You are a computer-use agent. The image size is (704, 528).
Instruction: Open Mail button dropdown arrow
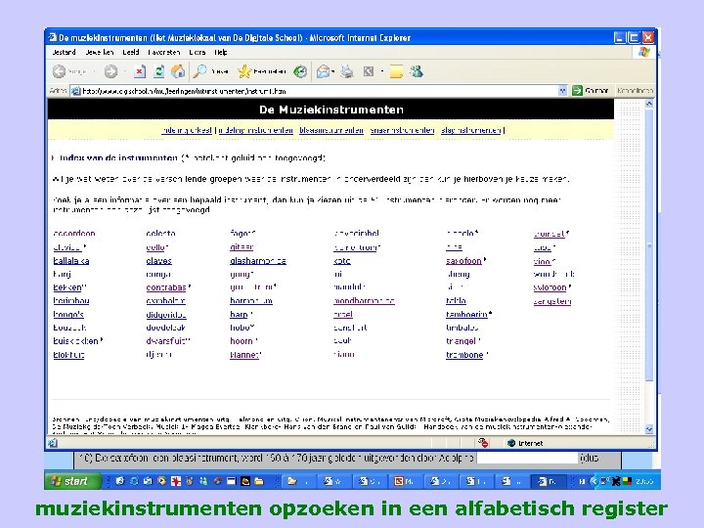point(333,71)
